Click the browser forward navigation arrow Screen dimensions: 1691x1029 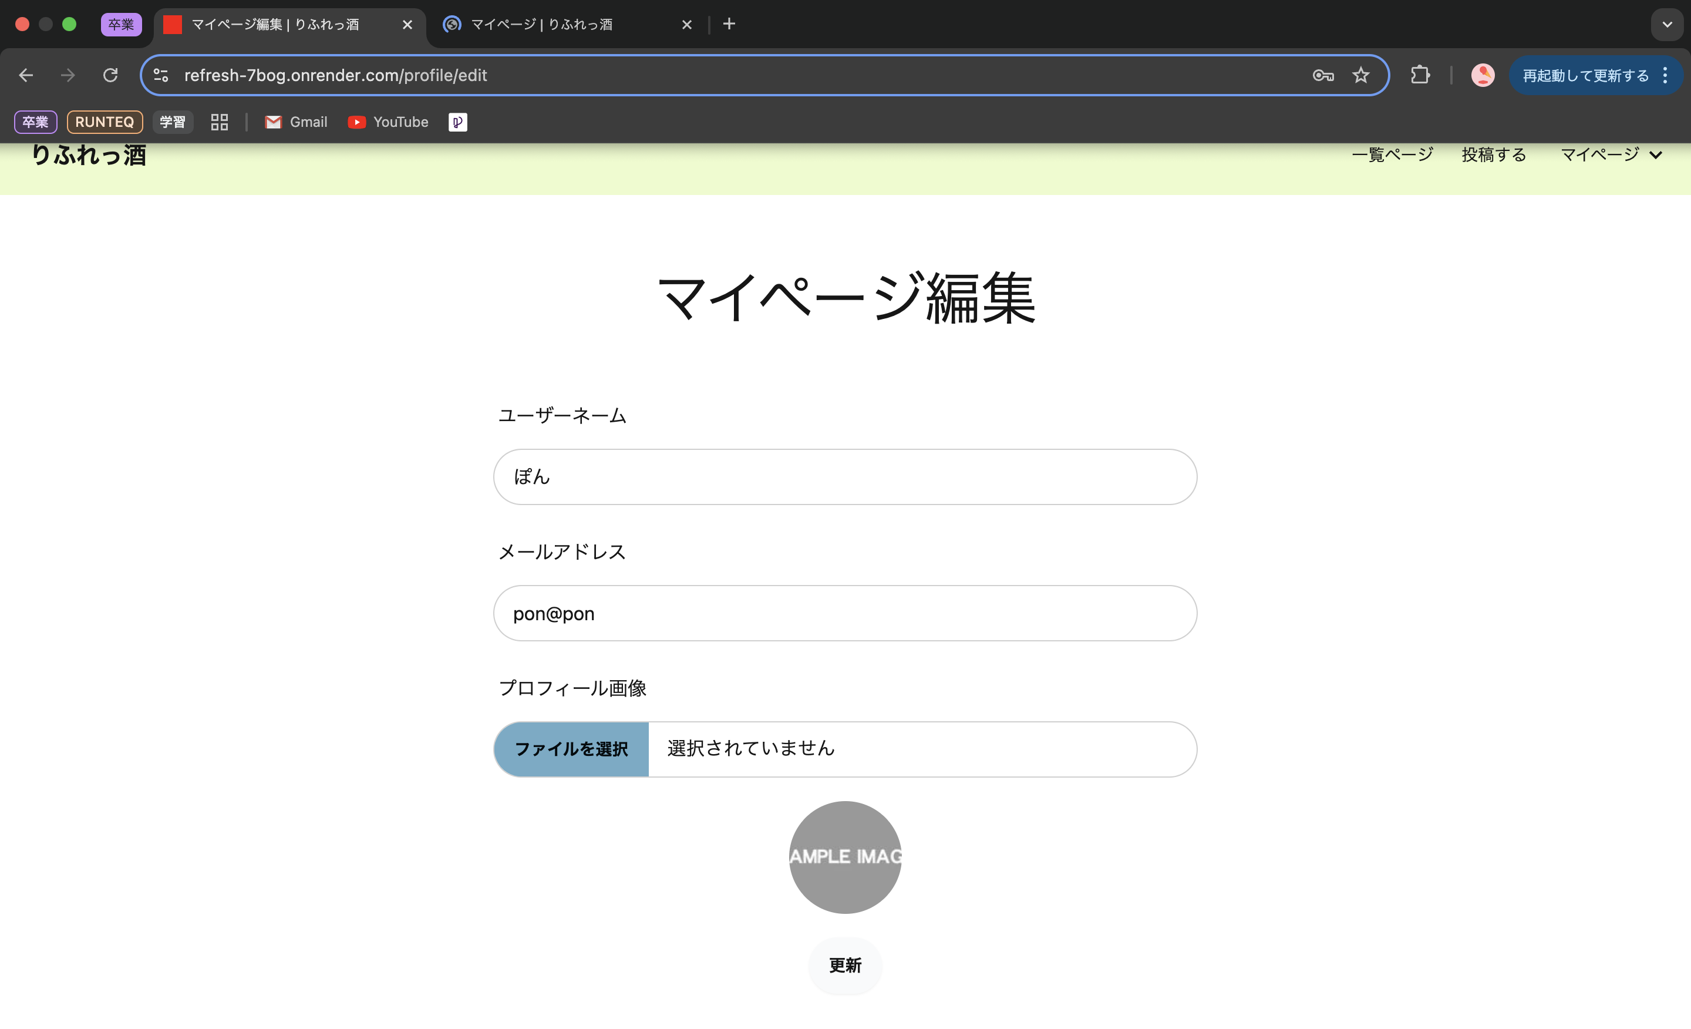[x=70, y=75]
